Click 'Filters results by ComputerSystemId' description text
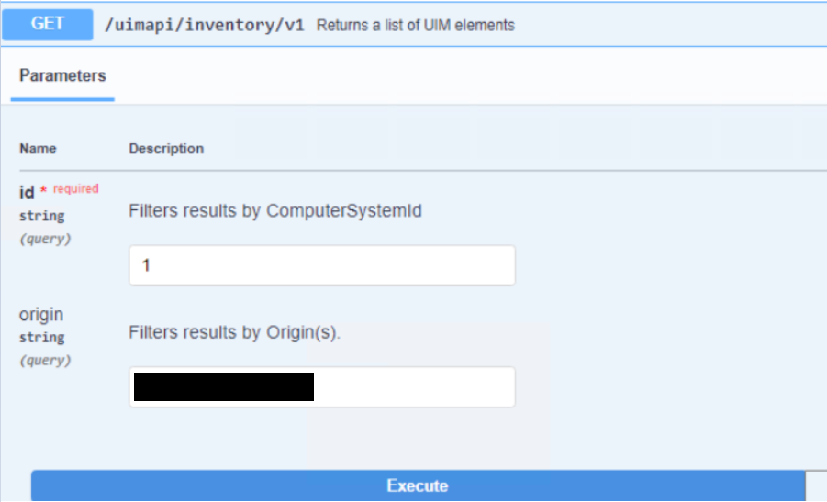Viewport: 827px width, 502px height. click(x=275, y=211)
